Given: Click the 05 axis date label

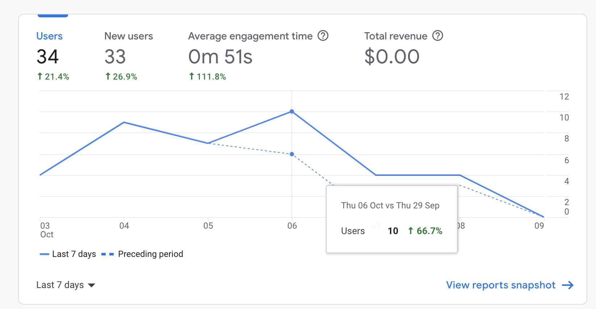Looking at the screenshot, I should point(208,226).
